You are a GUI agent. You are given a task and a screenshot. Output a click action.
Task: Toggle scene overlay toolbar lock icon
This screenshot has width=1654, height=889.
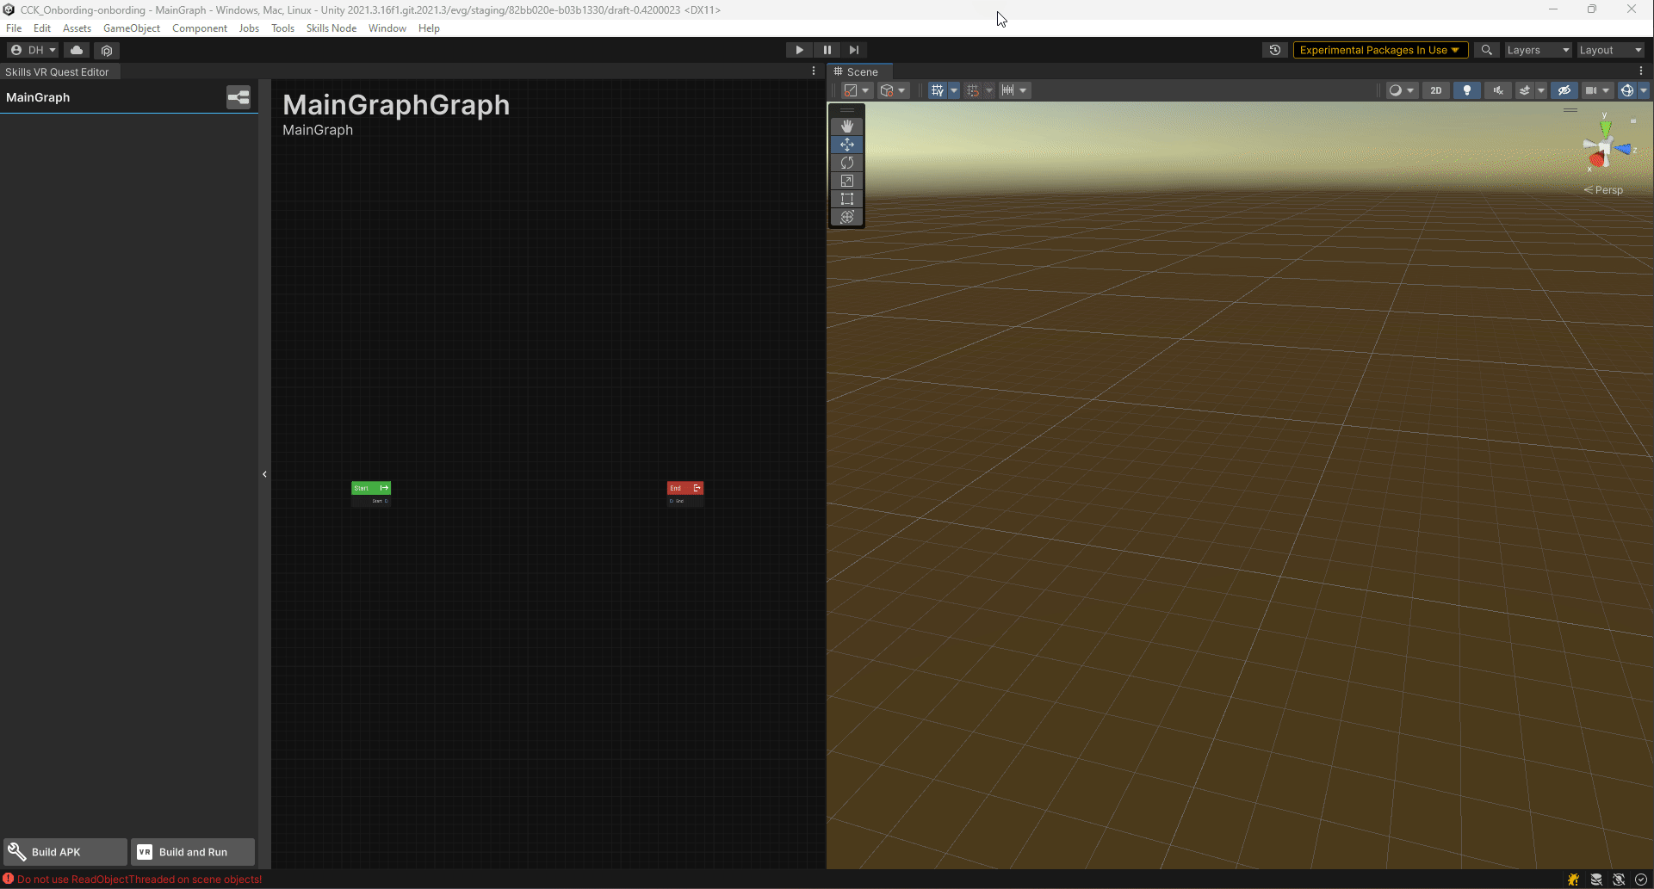pyautogui.click(x=1633, y=121)
